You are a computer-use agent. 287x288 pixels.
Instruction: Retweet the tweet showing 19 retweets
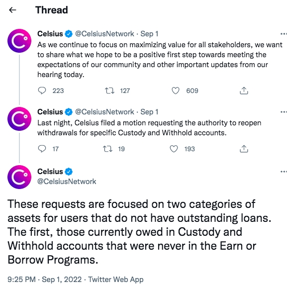(108, 149)
